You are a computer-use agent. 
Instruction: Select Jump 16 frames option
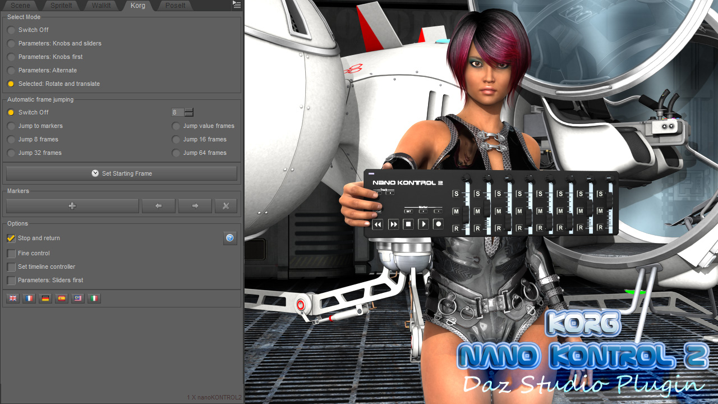[x=199, y=139]
